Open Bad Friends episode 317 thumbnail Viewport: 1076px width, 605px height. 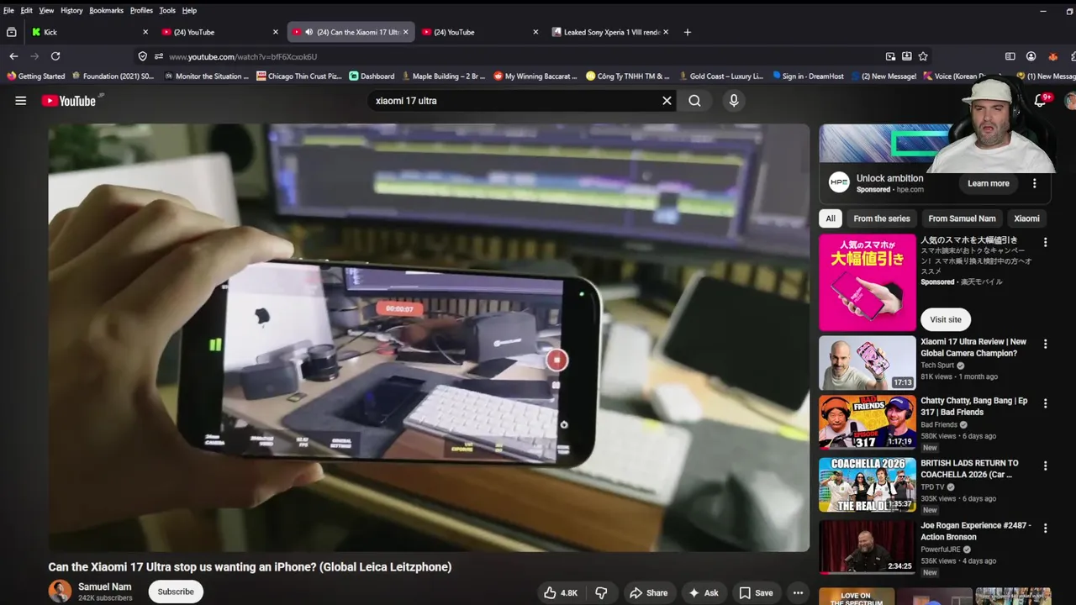click(x=868, y=422)
